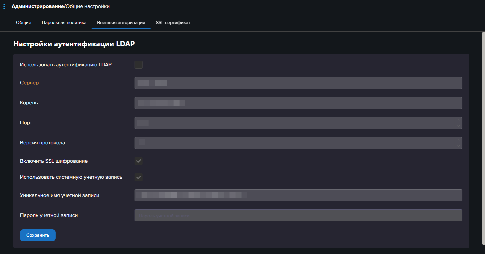Click the Сервер input field

point(298,83)
